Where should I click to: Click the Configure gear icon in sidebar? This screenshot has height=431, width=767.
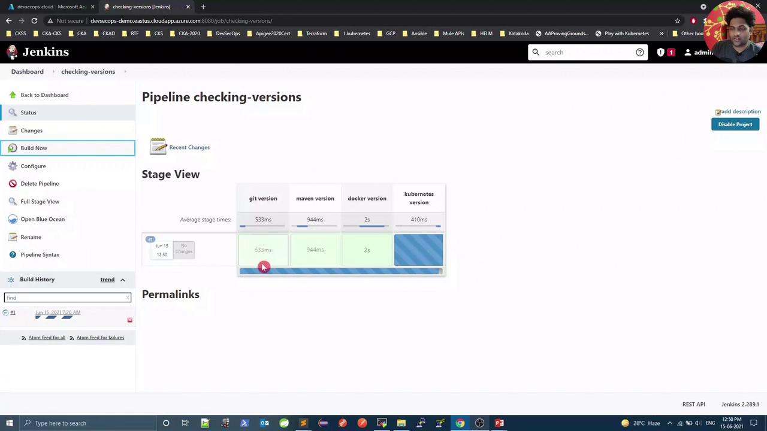(x=13, y=166)
